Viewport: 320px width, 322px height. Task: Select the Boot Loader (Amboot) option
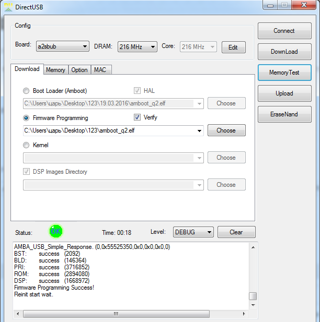pos(27,91)
